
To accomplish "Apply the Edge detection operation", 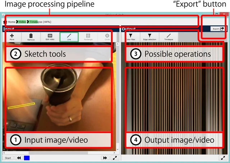I will point(149,37).
